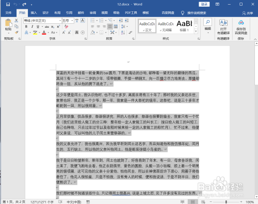Apply Superscript x² formatting
This screenshot has width=258, height=204.
(x=58, y=27)
